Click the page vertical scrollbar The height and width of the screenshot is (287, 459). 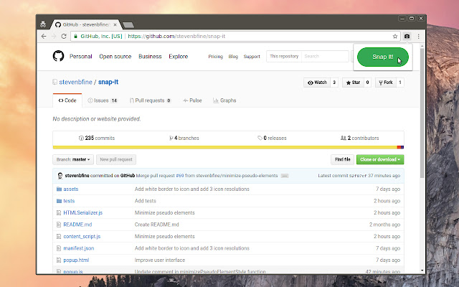[422, 113]
